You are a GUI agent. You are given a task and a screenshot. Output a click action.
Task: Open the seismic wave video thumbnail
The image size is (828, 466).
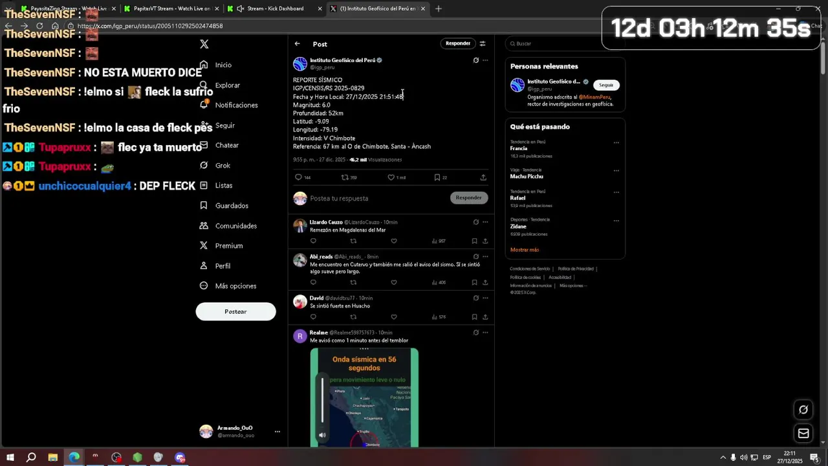pyautogui.click(x=364, y=397)
